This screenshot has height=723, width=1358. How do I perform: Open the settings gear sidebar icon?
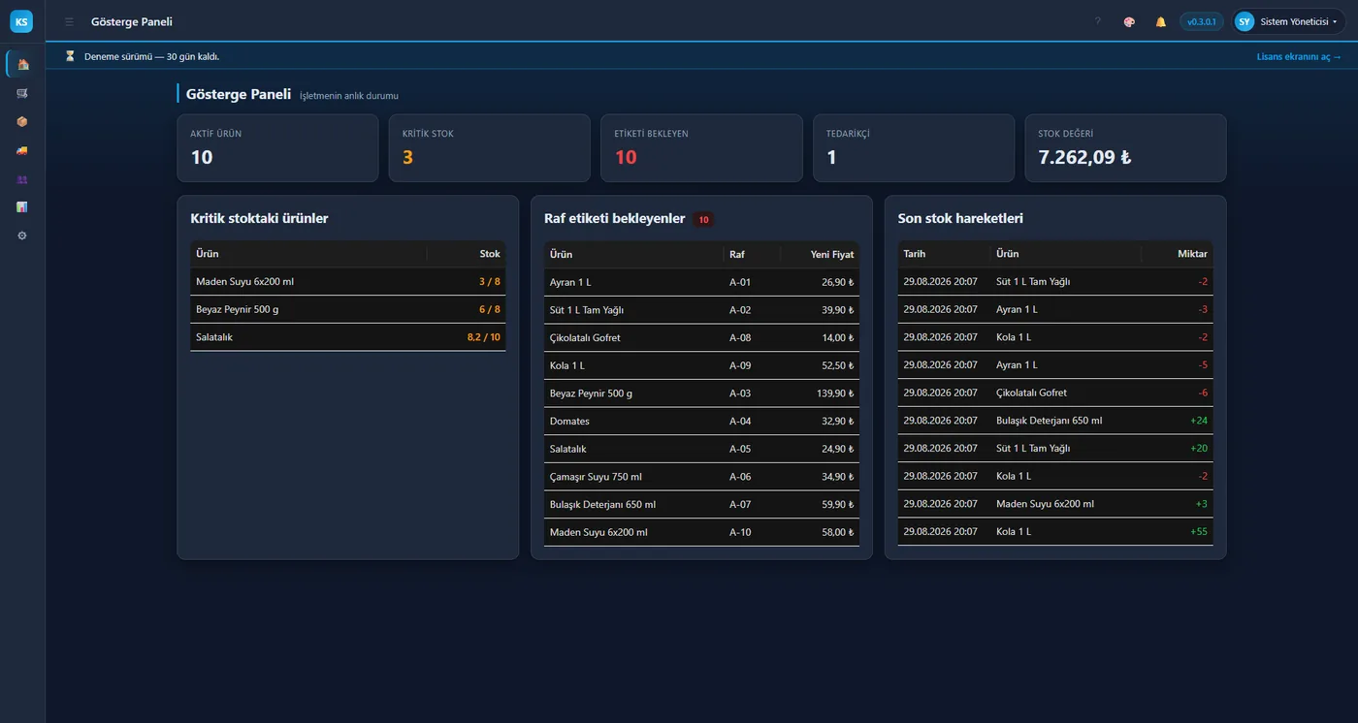(22, 236)
